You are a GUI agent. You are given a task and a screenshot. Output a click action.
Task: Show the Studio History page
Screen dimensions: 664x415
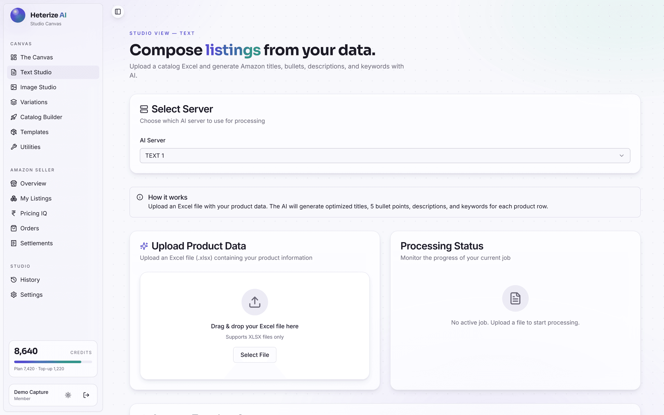pos(53,280)
